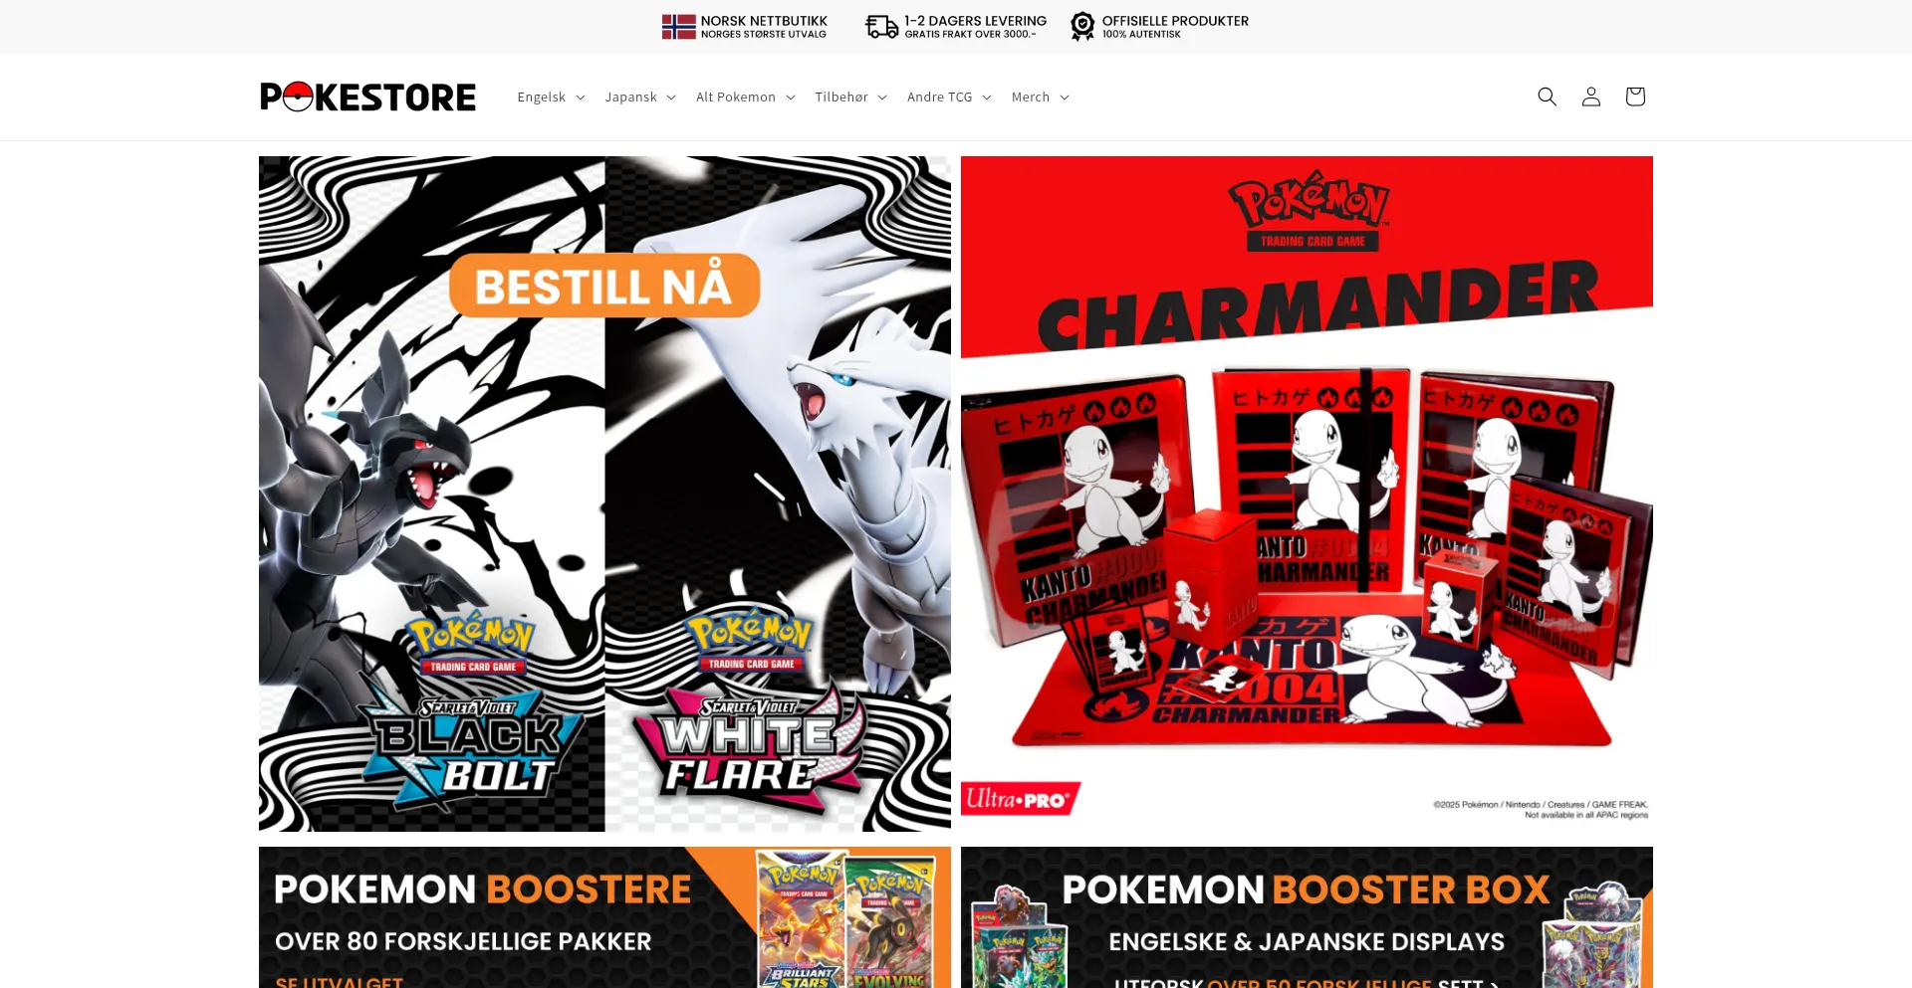
Task: Expand the Alt Pokemon dropdown
Action: 745,97
